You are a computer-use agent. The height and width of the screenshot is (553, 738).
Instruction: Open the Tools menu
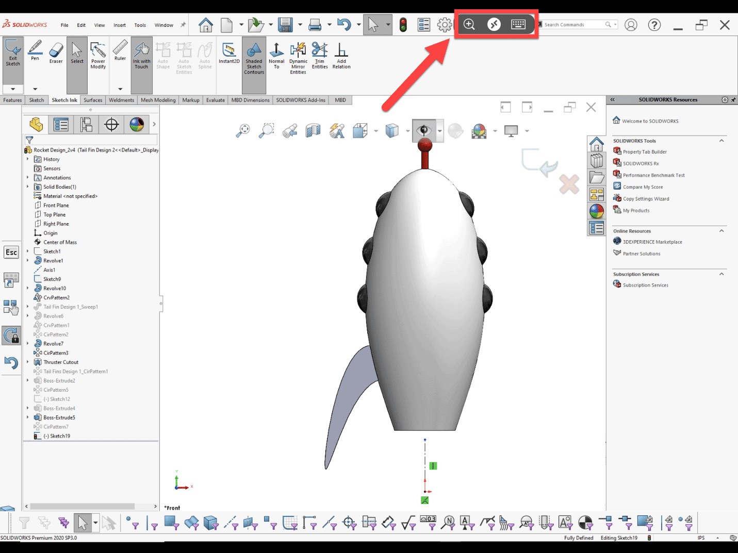coord(140,25)
